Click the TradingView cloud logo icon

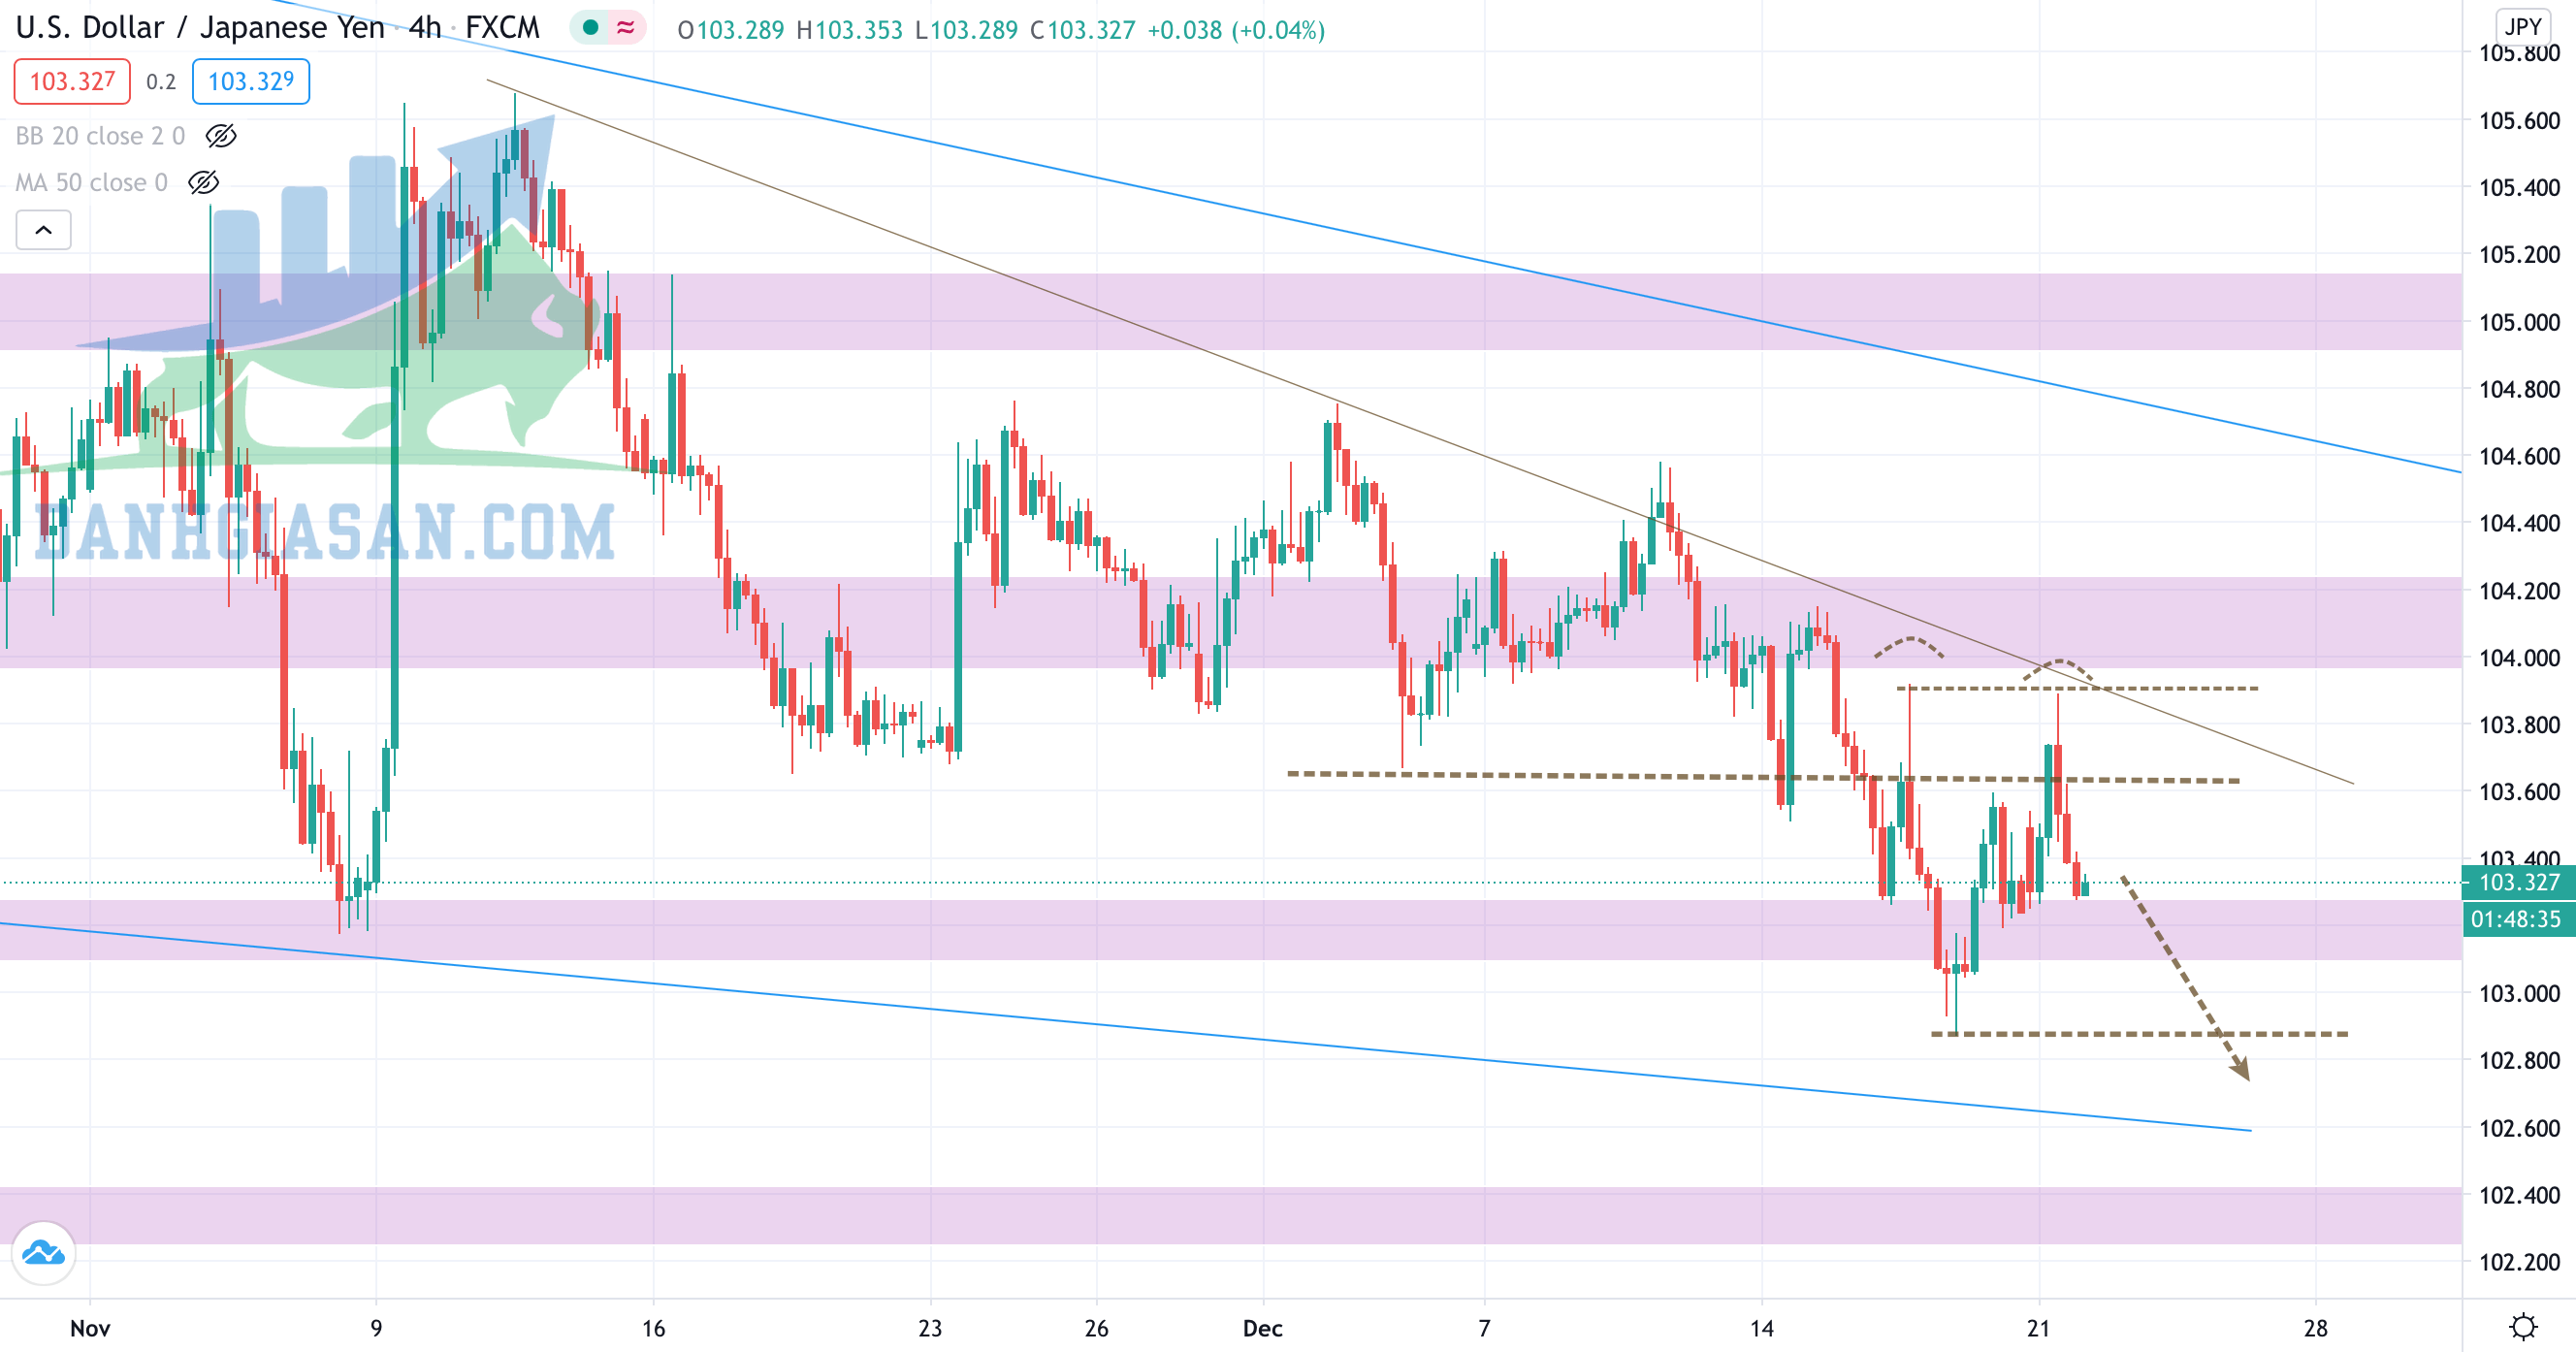(44, 1252)
